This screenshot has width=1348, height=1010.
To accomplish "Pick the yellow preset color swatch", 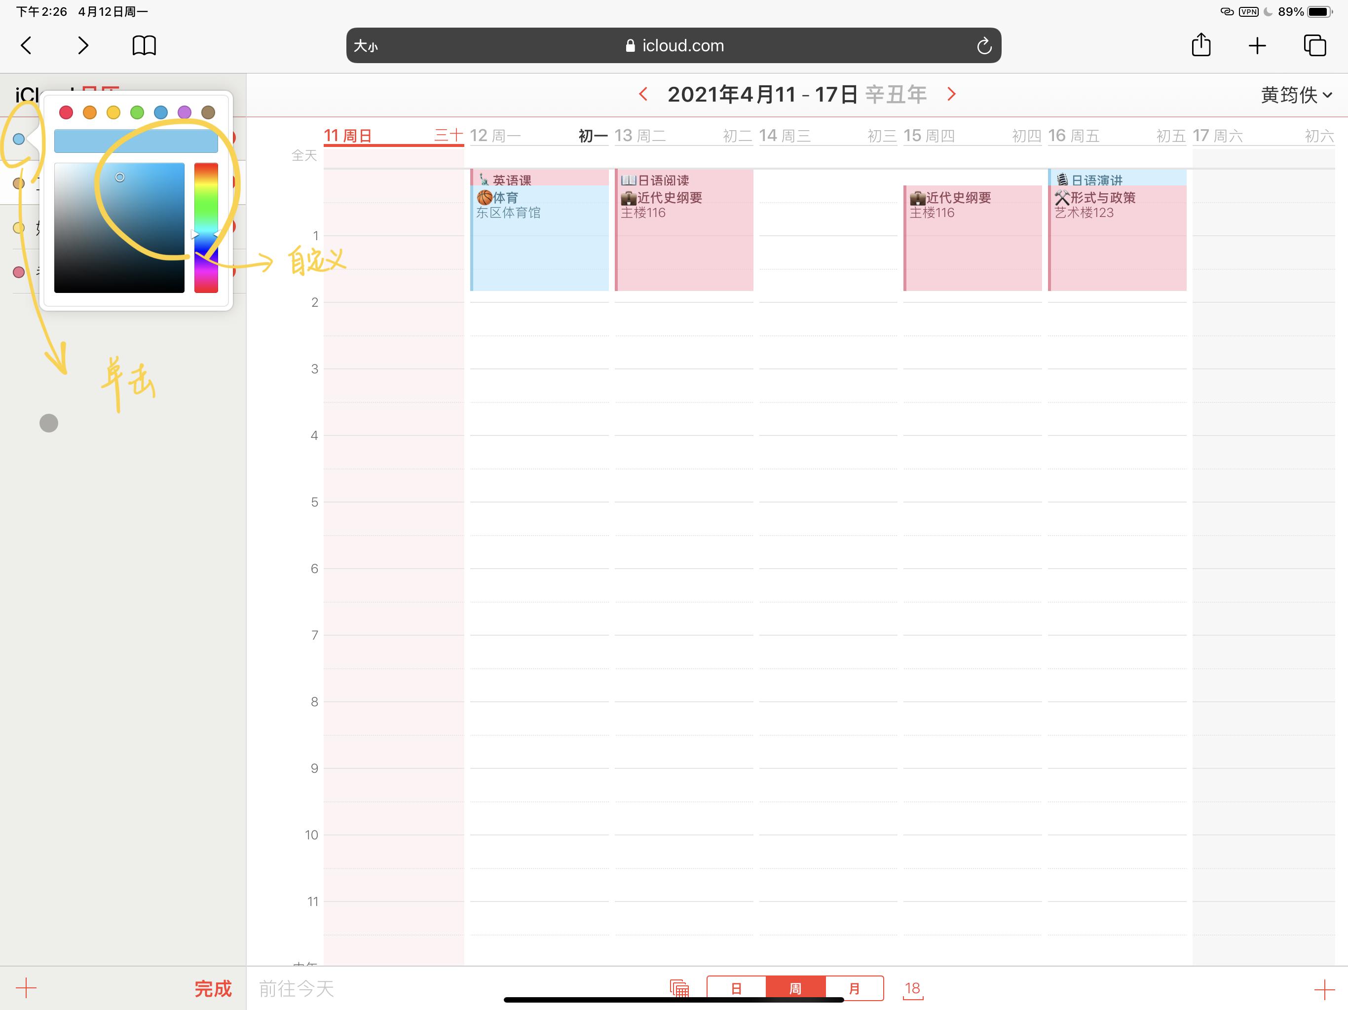I will point(113,112).
